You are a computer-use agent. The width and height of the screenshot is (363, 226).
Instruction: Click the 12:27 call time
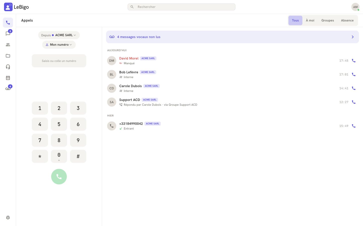pyautogui.click(x=344, y=102)
